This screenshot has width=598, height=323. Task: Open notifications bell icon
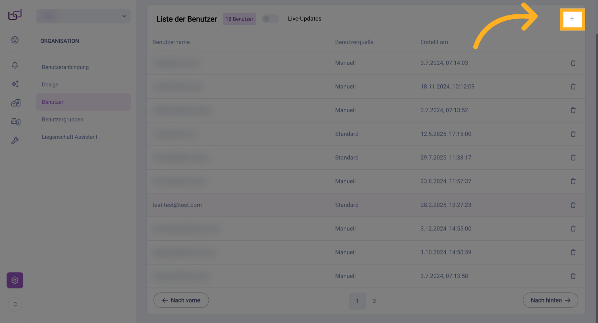coord(15,65)
